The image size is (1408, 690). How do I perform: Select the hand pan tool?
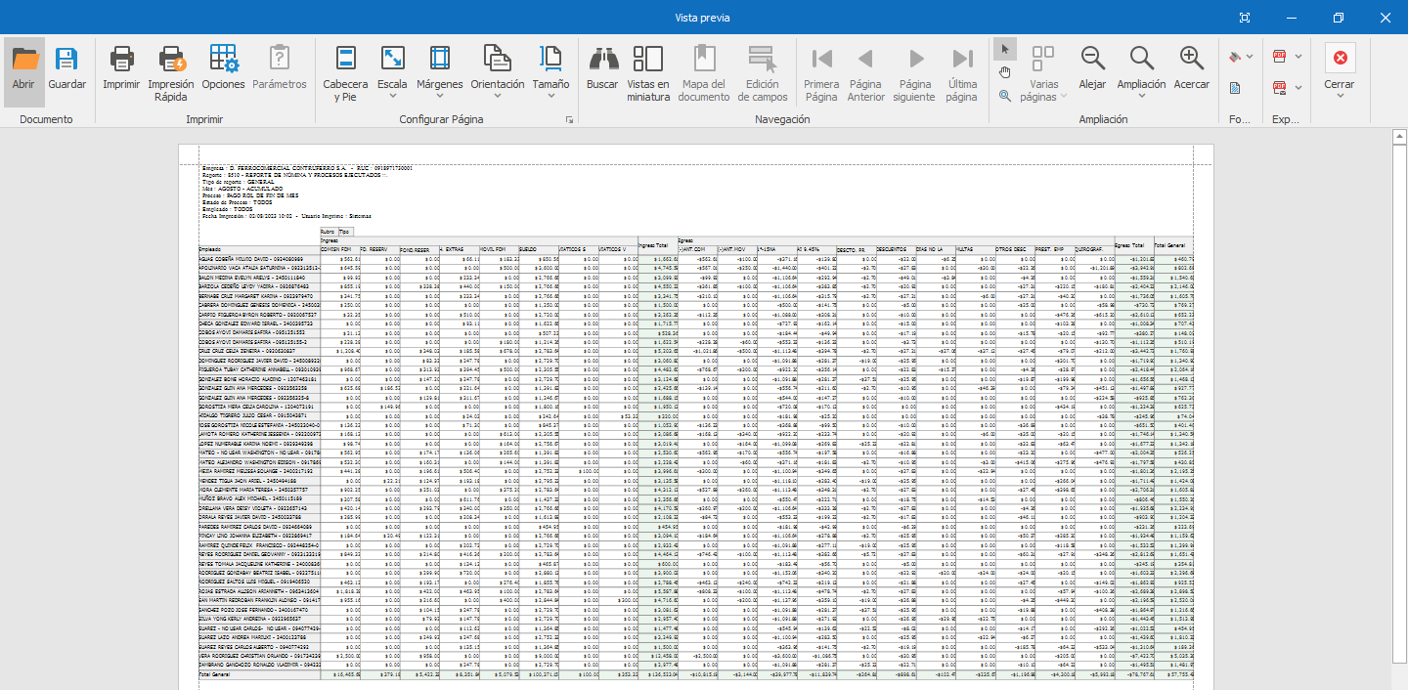pyautogui.click(x=1005, y=72)
